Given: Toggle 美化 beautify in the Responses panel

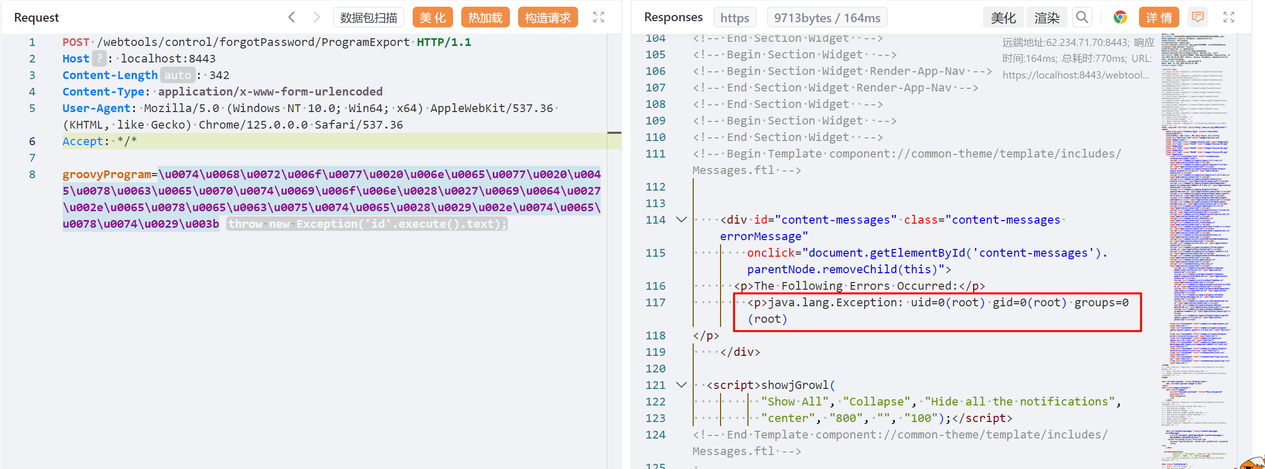Looking at the screenshot, I should [x=1003, y=18].
